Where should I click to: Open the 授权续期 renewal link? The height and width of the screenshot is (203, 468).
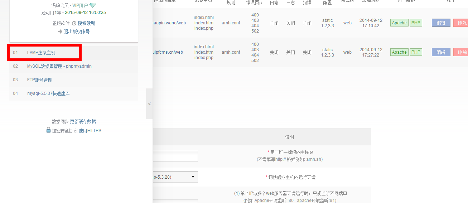coord(86,23)
